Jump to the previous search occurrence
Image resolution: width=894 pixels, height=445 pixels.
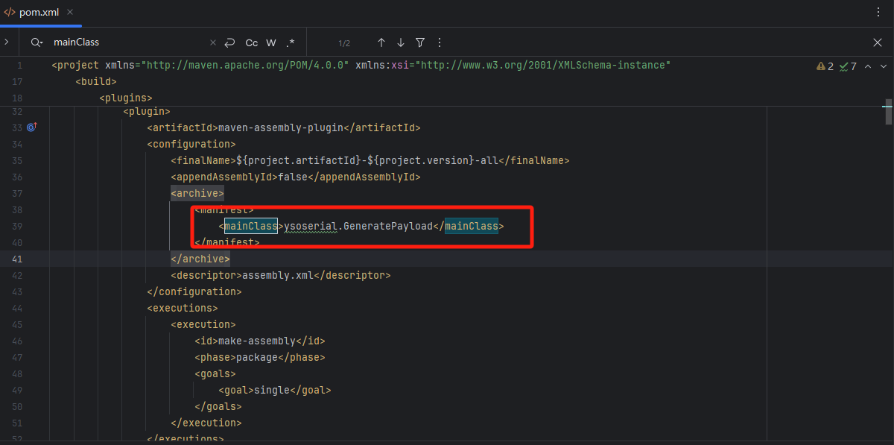coord(381,42)
